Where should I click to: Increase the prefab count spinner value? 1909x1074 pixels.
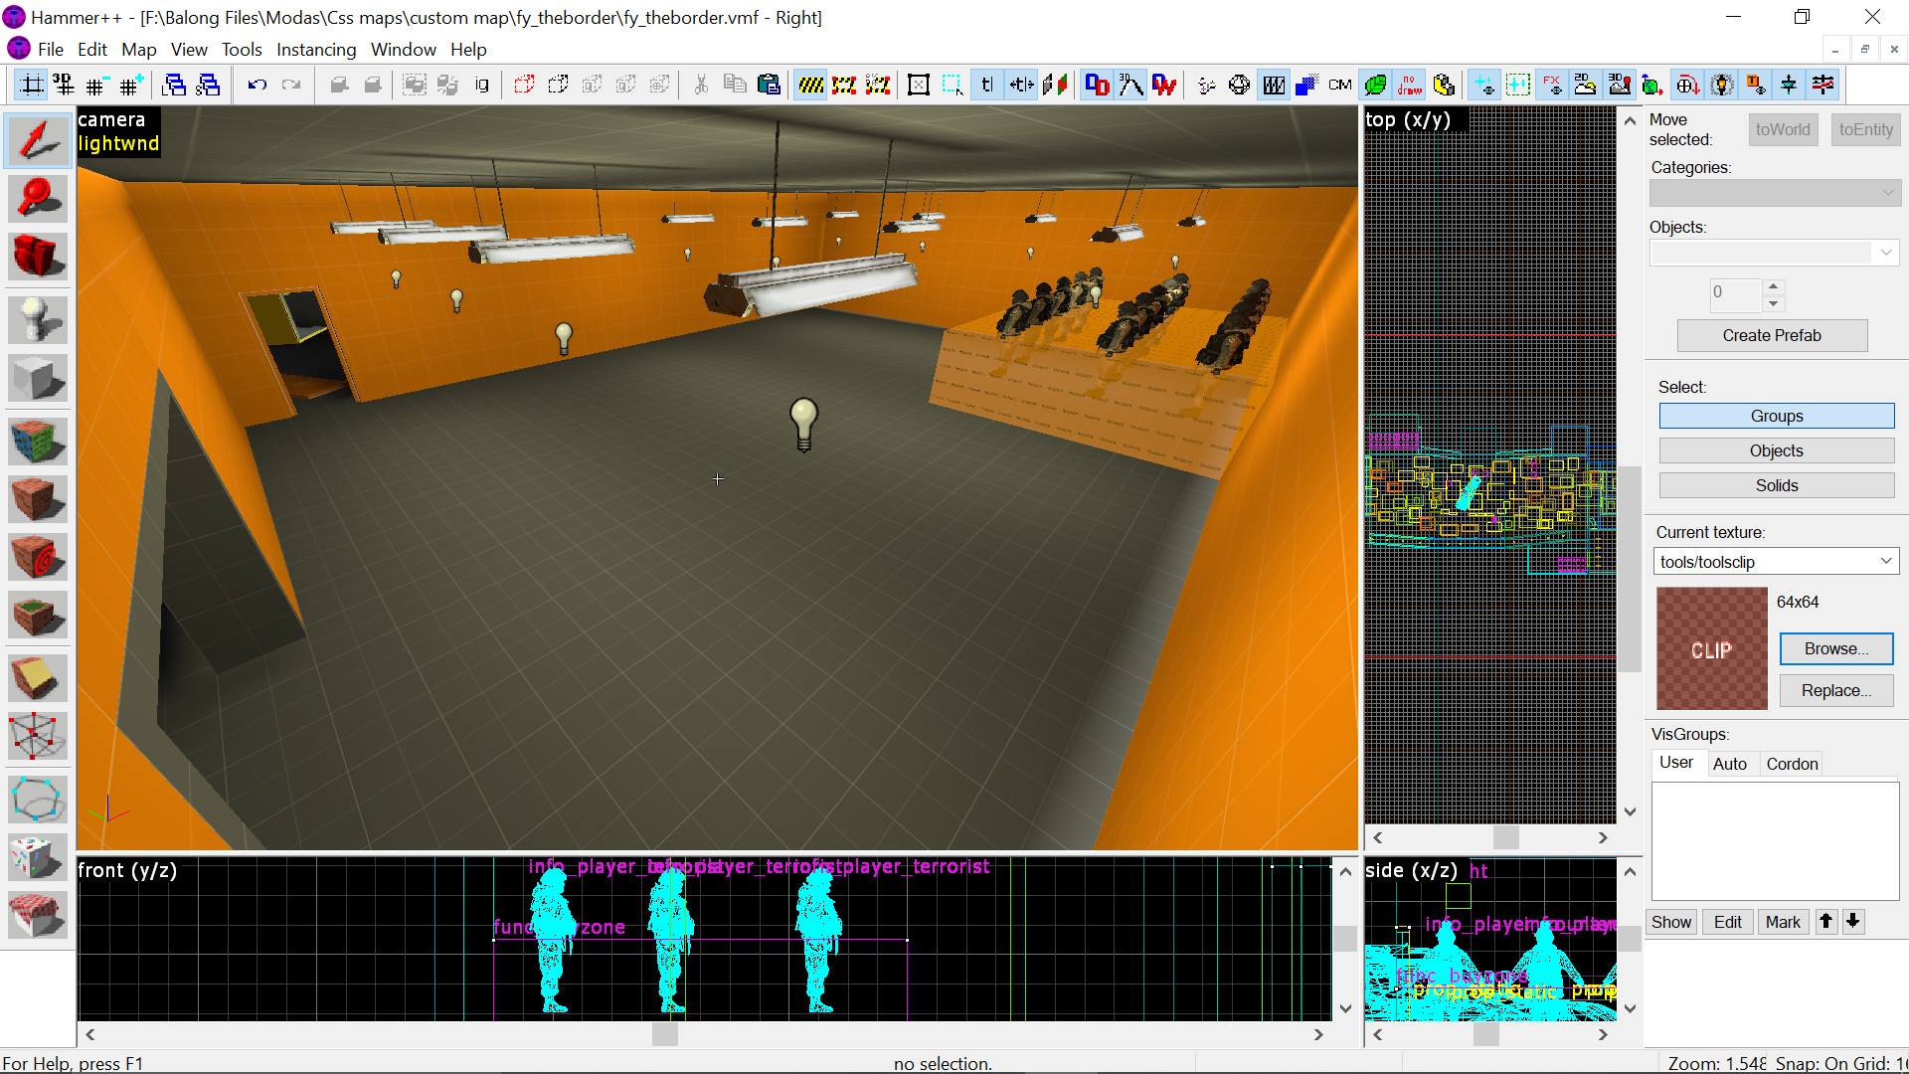[1773, 285]
